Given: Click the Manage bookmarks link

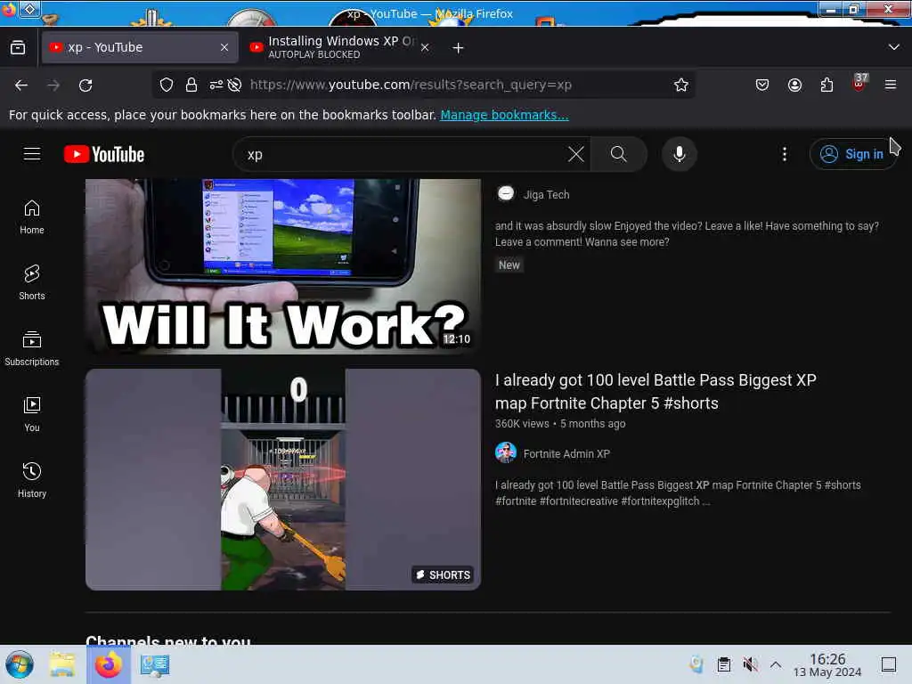Looking at the screenshot, I should 504,115.
